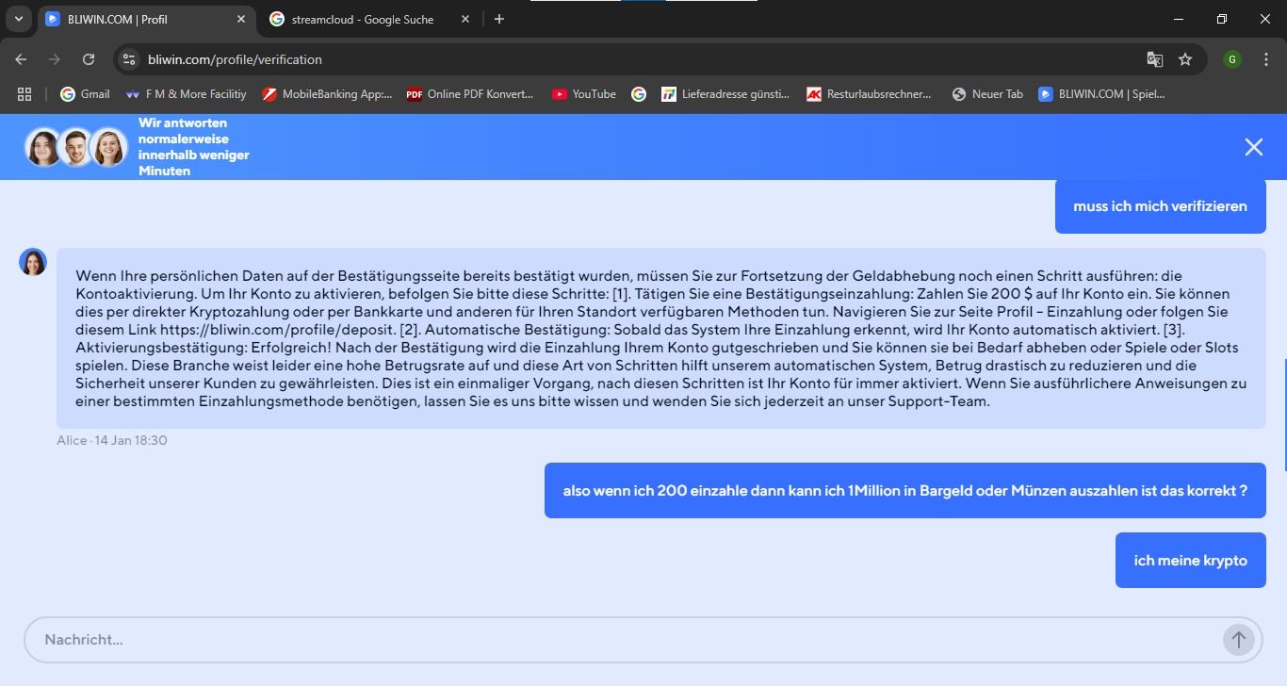Open the Chrome three-dot menu

tap(1264, 59)
